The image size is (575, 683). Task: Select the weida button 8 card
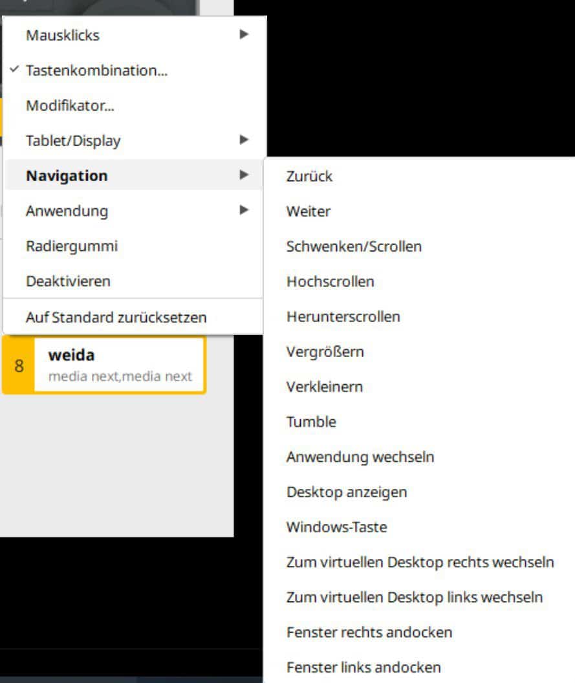[103, 365]
